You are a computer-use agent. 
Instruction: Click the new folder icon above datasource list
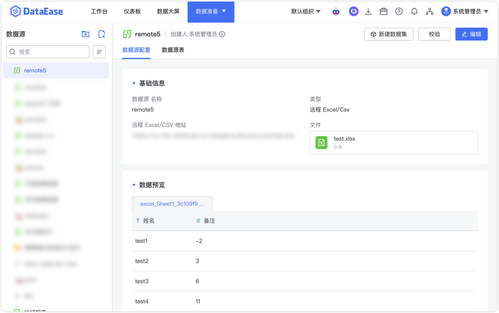click(85, 34)
